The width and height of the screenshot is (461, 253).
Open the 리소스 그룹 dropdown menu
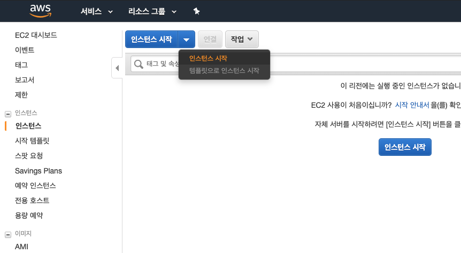[x=152, y=11]
